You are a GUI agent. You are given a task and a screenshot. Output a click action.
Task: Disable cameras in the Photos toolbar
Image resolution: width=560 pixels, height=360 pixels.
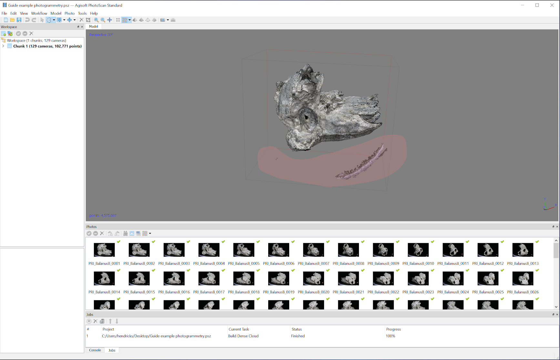pyautogui.click(x=96, y=233)
